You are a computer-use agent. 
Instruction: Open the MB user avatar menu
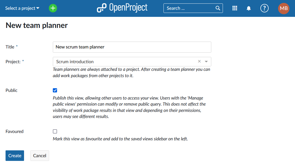284,8
